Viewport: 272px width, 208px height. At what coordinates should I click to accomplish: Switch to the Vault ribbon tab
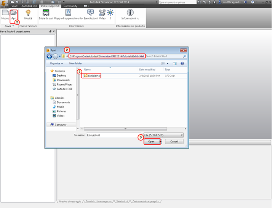pyautogui.click(x=14, y=6)
